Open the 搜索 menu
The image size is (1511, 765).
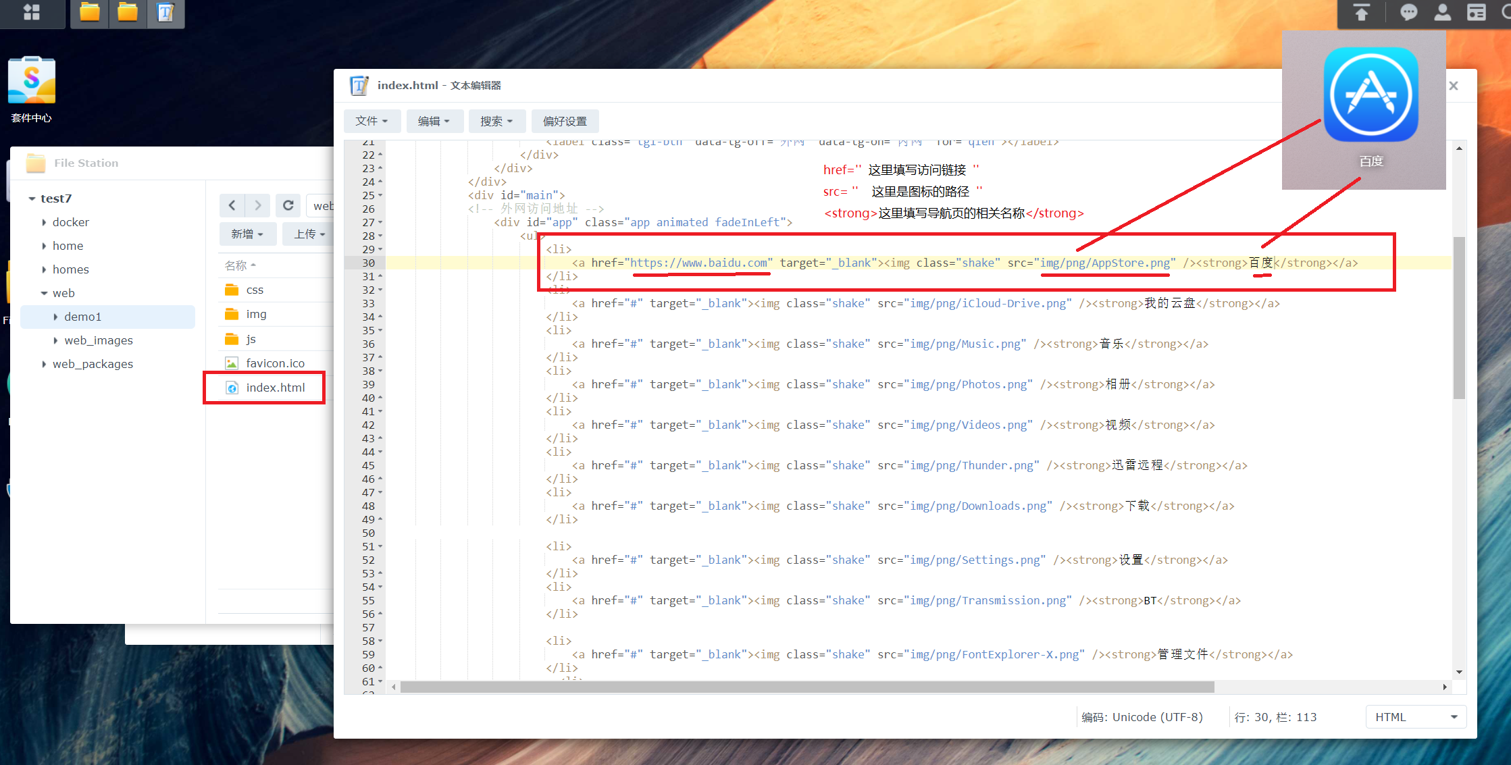click(x=496, y=121)
